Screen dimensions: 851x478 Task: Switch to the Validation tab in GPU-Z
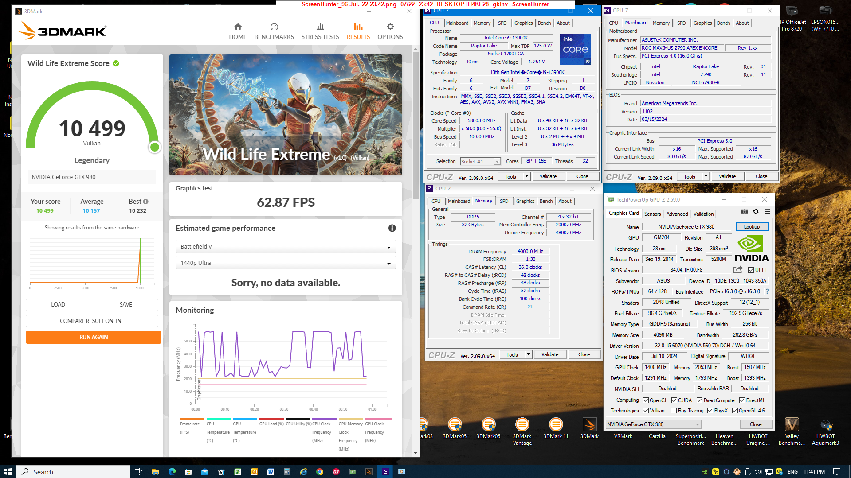click(703, 214)
